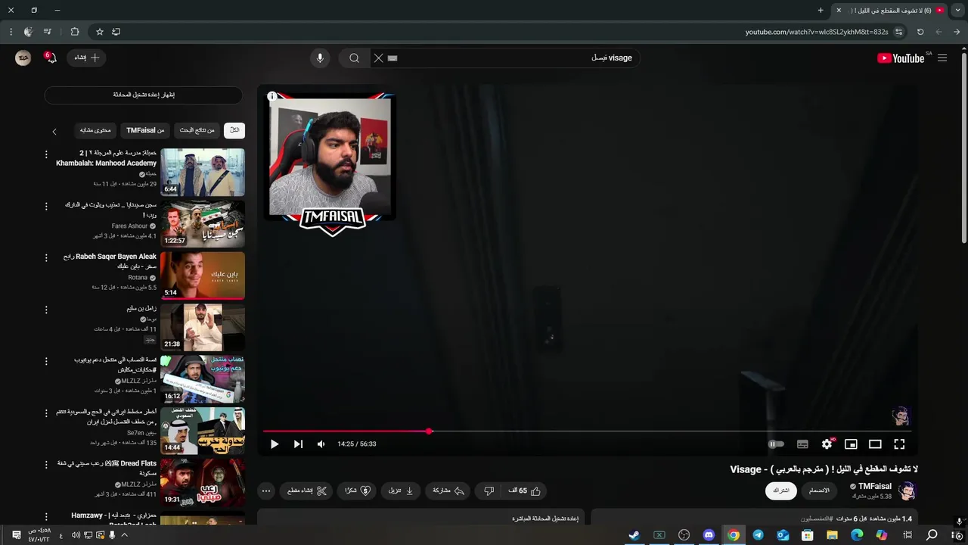This screenshot has width=968, height=545.
Task: Open Khambalah Manhood Academy video thumbnail
Action: pyautogui.click(x=203, y=172)
